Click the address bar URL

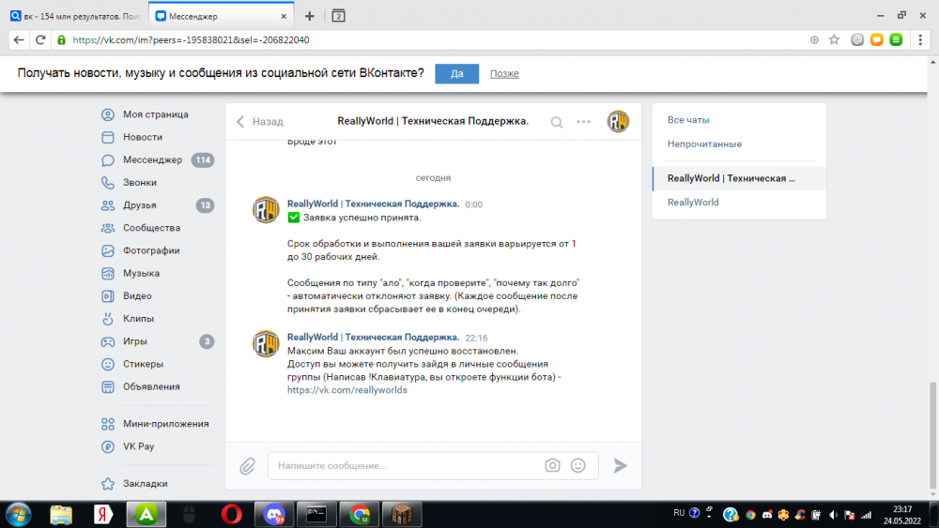pos(191,40)
